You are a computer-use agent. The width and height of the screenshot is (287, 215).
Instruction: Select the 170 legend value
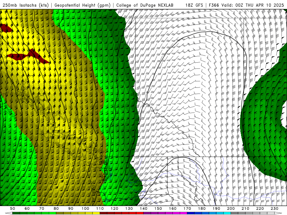187,209
